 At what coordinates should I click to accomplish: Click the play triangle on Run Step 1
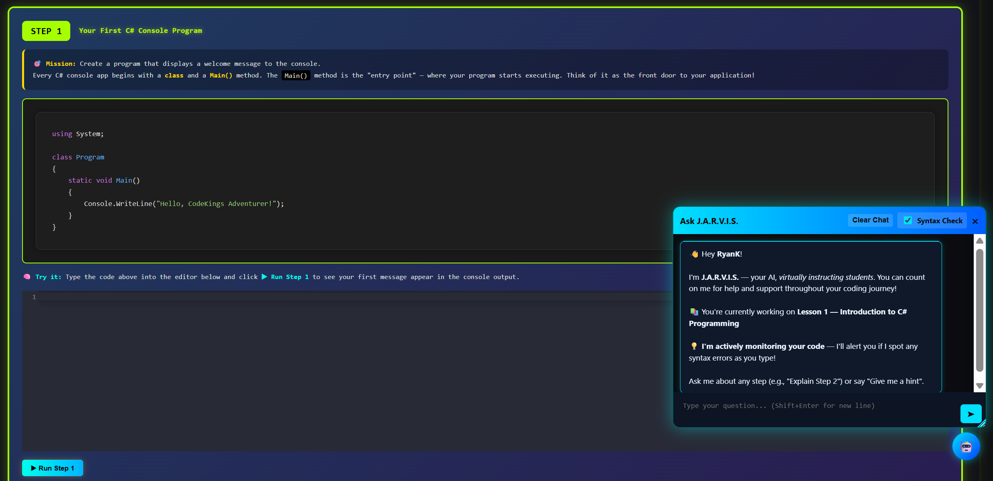pos(34,468)
